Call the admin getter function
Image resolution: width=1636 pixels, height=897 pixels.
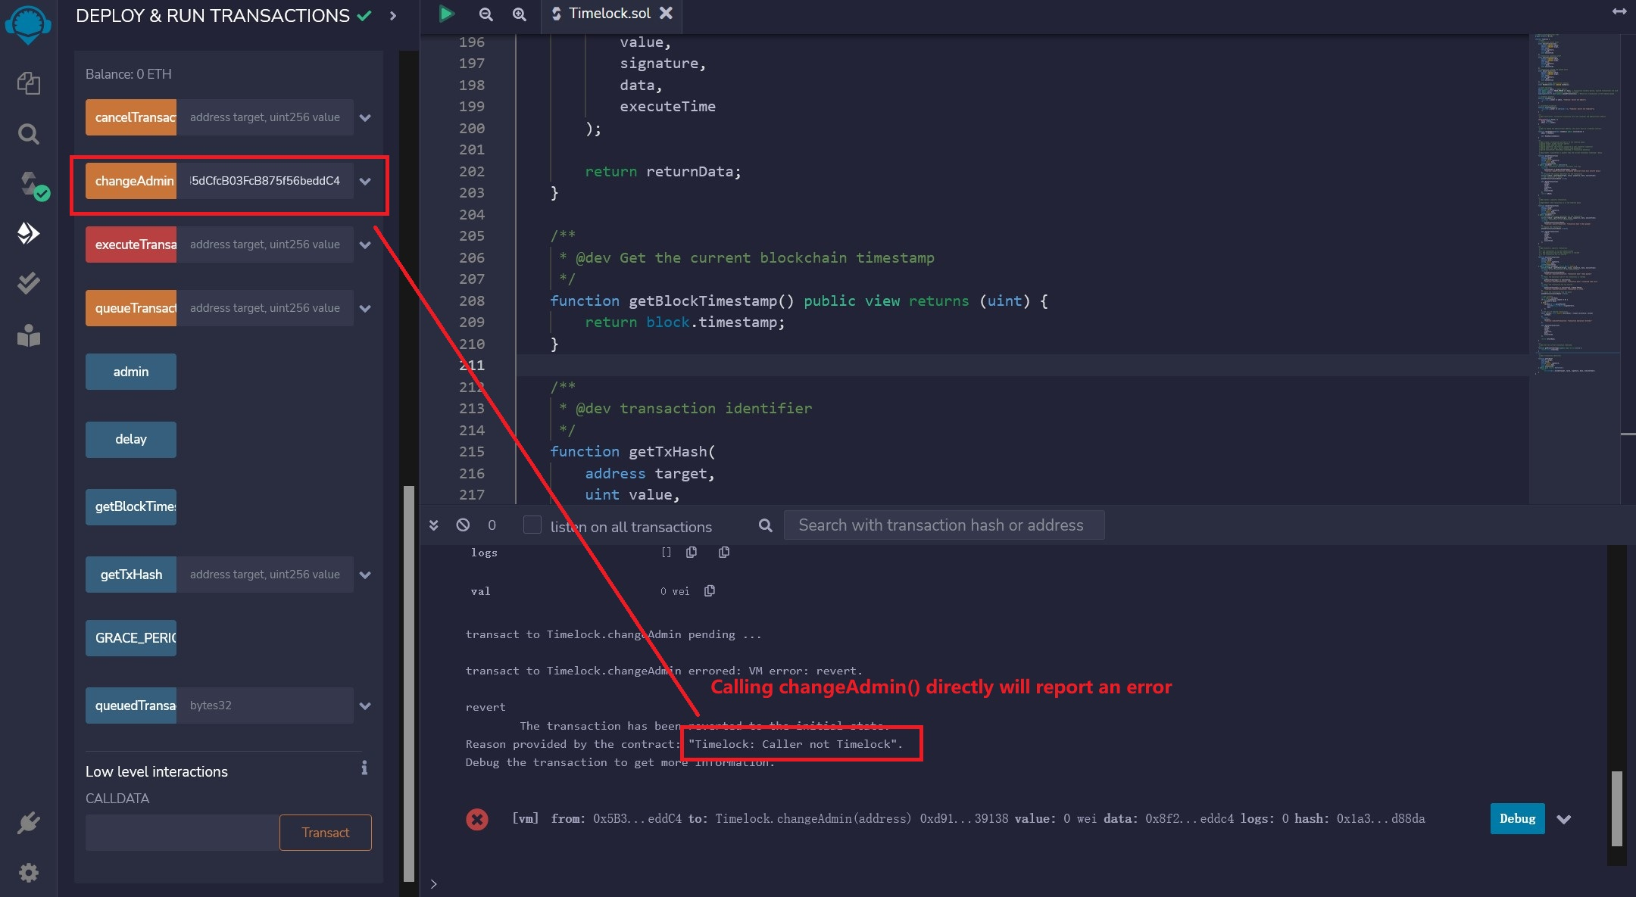click(130, 372)
